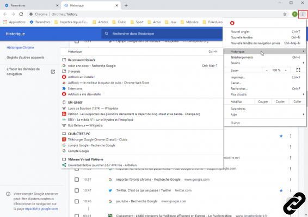Open the myactivity.google.com link
The image size is (308, 217).
tap(41, 209)
